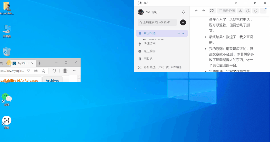Open 回收站 in the sidebar

click(148, 59)
